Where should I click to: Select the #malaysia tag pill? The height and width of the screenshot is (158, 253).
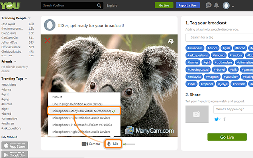click(x=194, y=77)
